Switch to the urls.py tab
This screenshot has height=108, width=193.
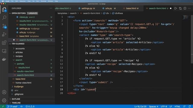(109, 8)
